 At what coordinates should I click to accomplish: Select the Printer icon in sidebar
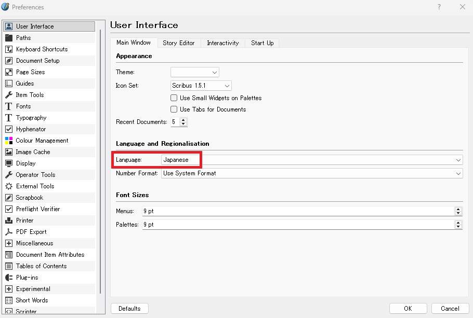coord(9,220)
